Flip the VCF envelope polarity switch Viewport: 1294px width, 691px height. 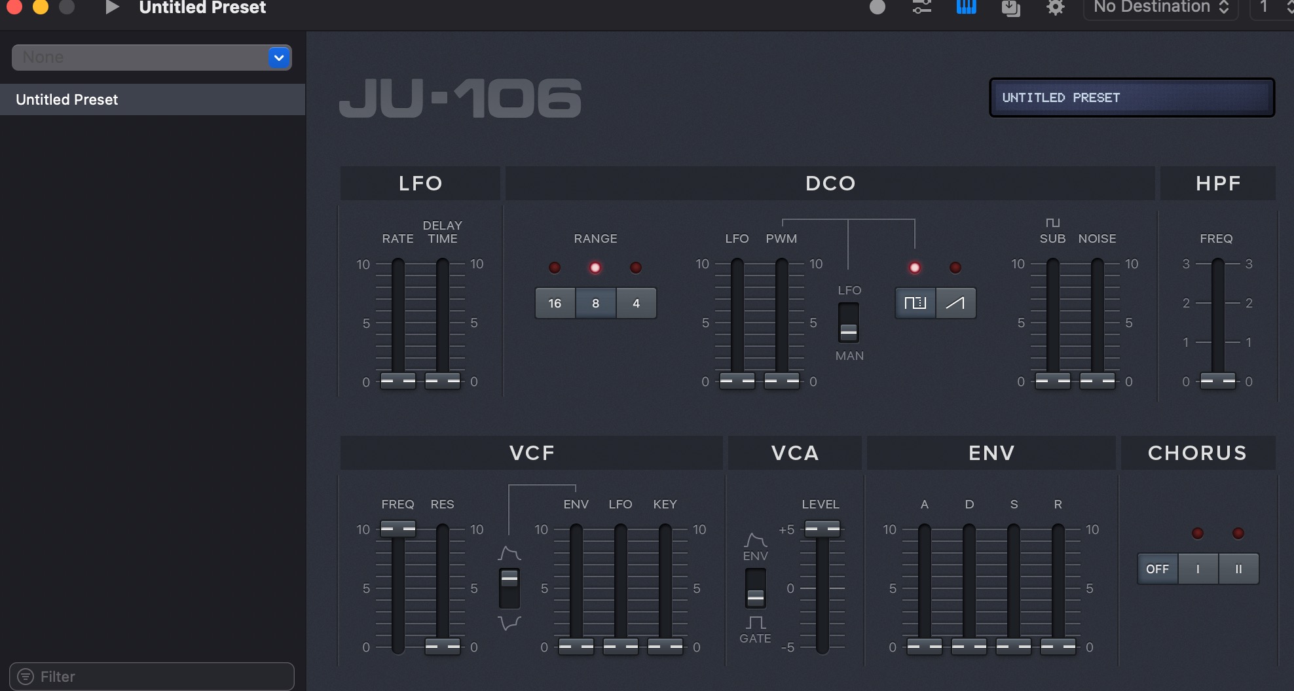click(509, 588)
